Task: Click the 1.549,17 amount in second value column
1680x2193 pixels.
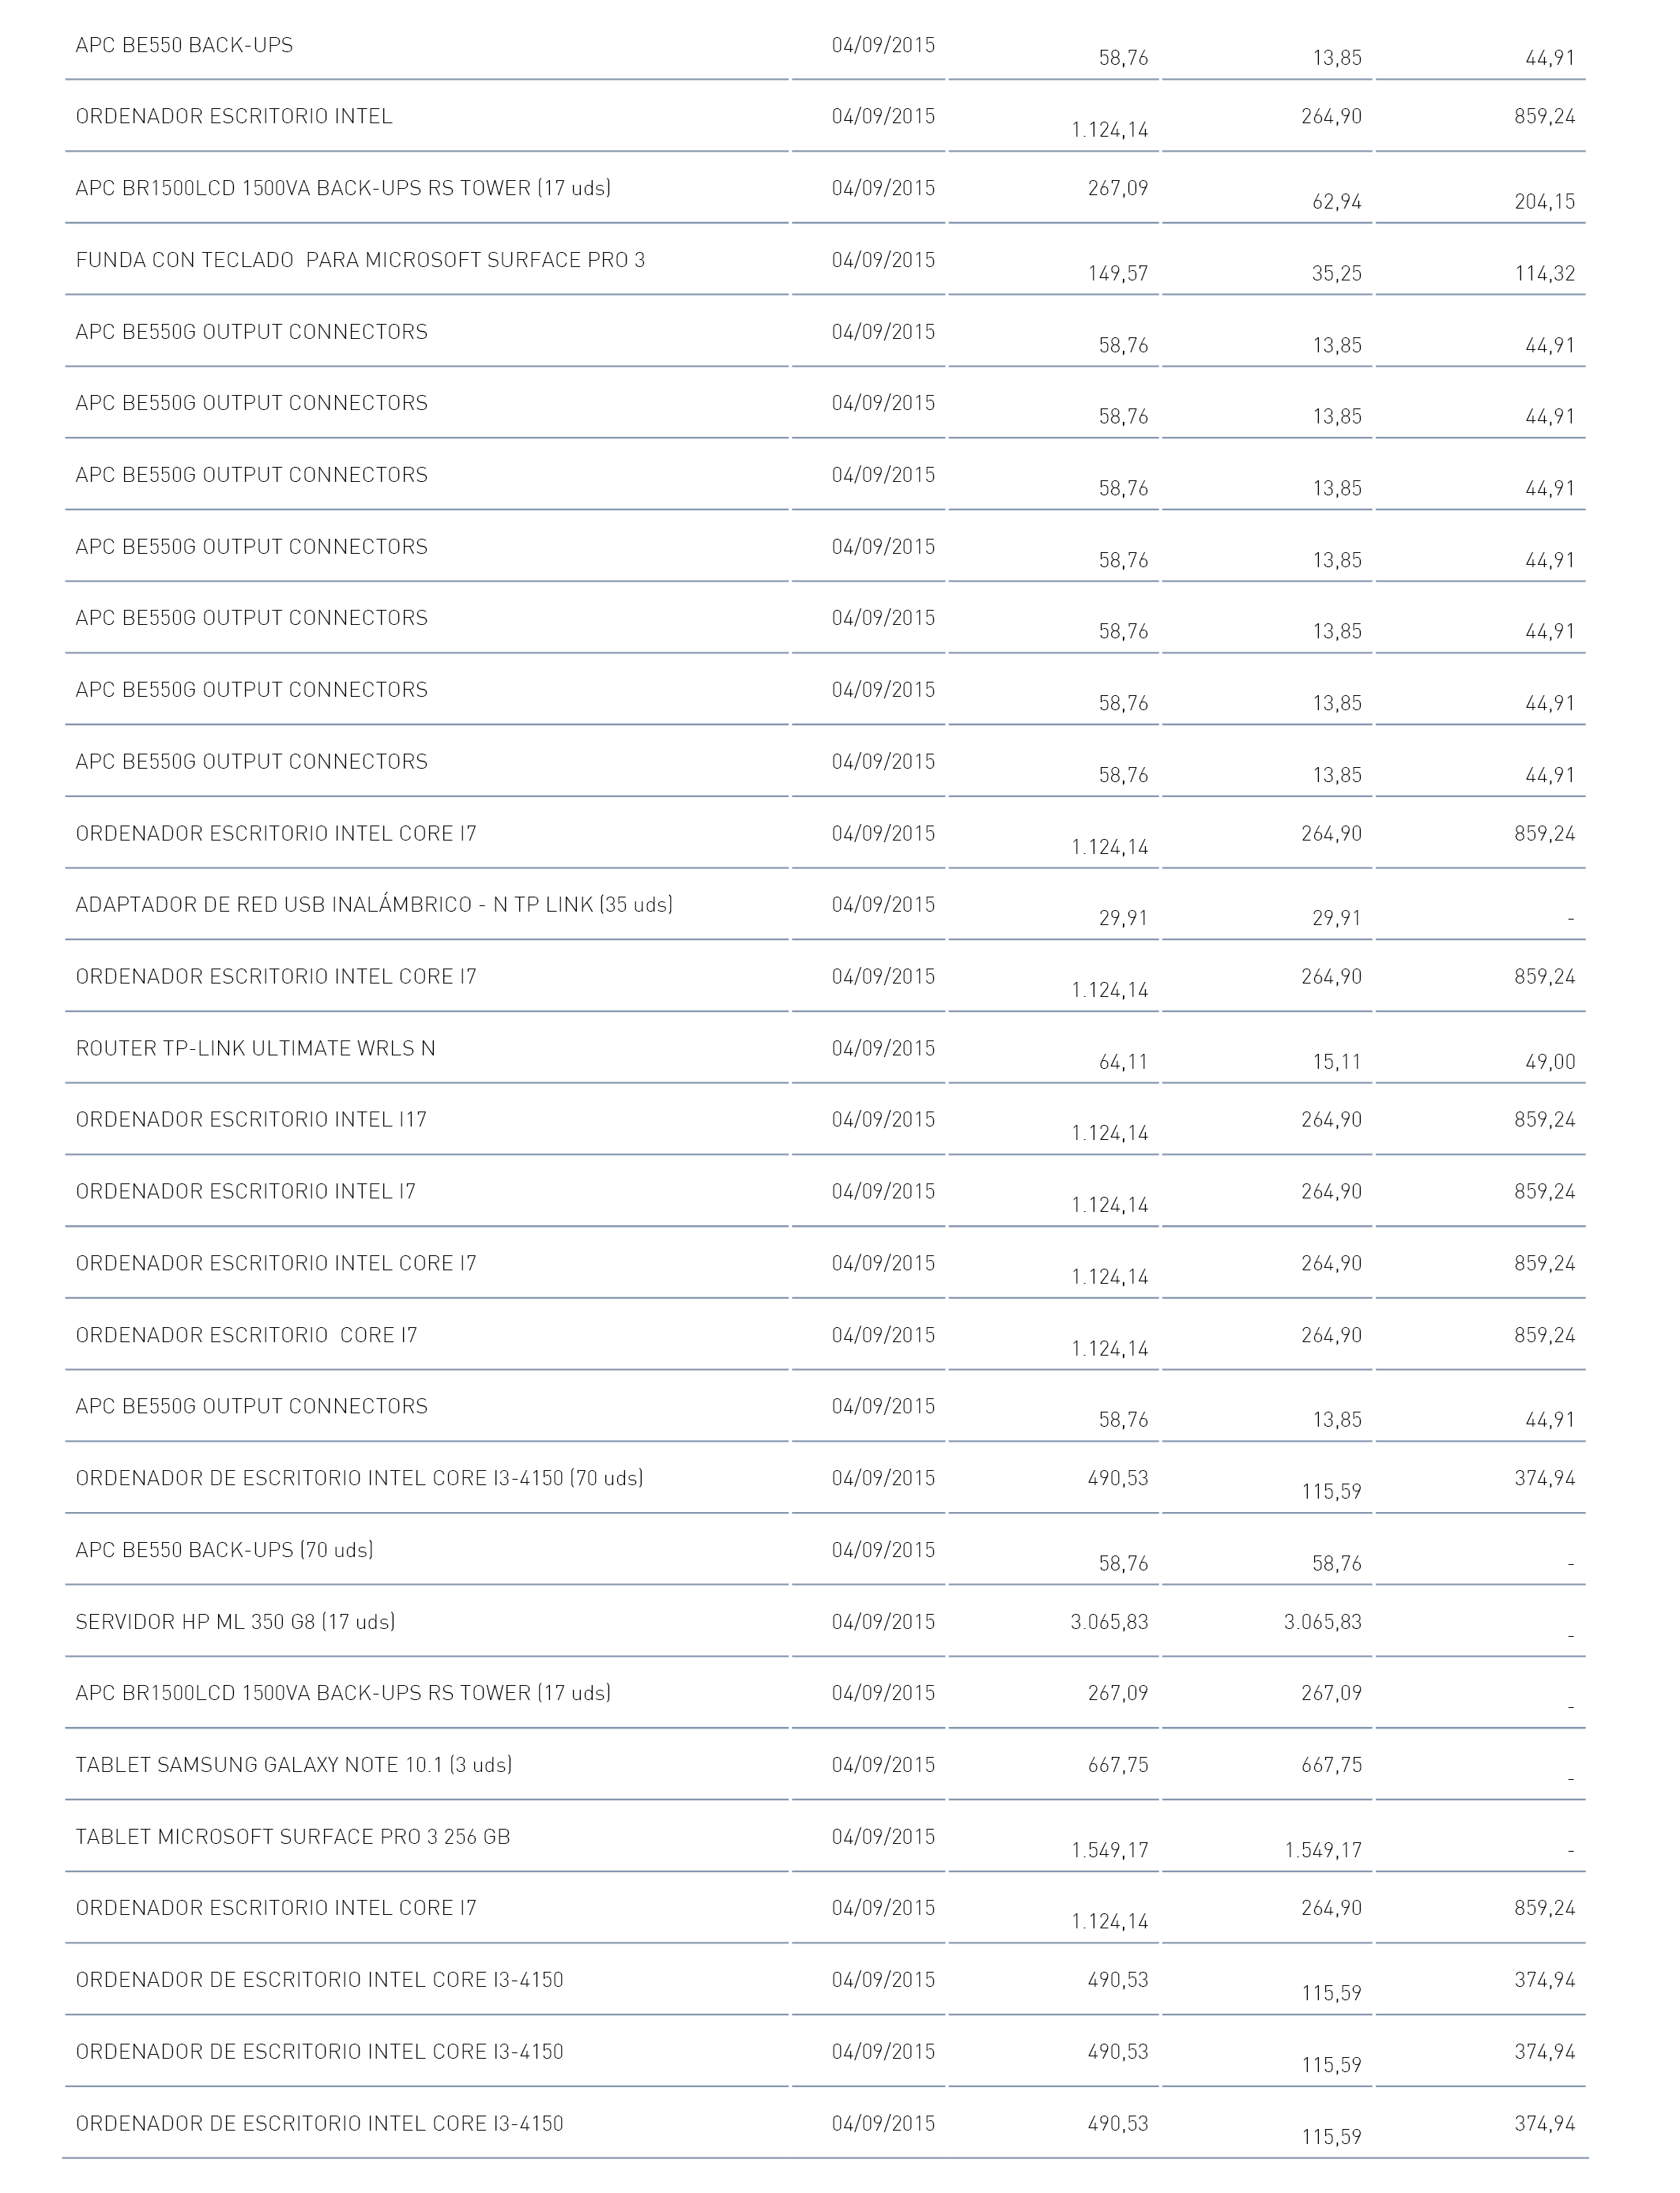Action: [x=1323, y=1850]
